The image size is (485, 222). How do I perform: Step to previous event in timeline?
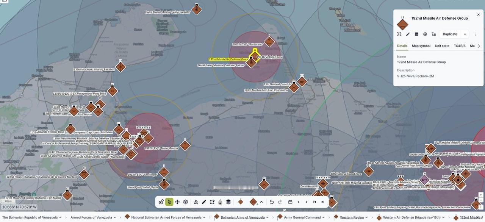[x=298, y=202]
